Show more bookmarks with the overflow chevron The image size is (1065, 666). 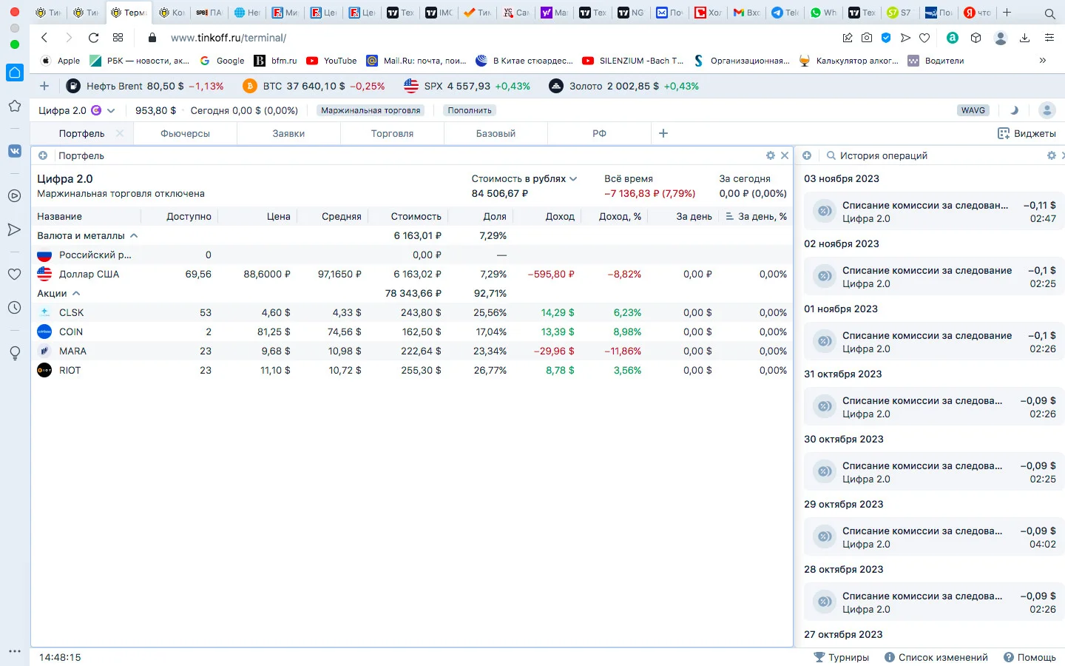point(1043,61)
